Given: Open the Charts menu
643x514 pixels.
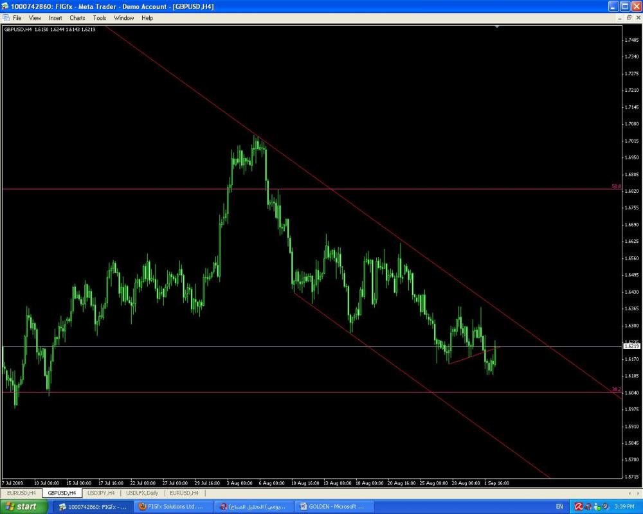Looking at the screenshot, I should pos(77,18).
